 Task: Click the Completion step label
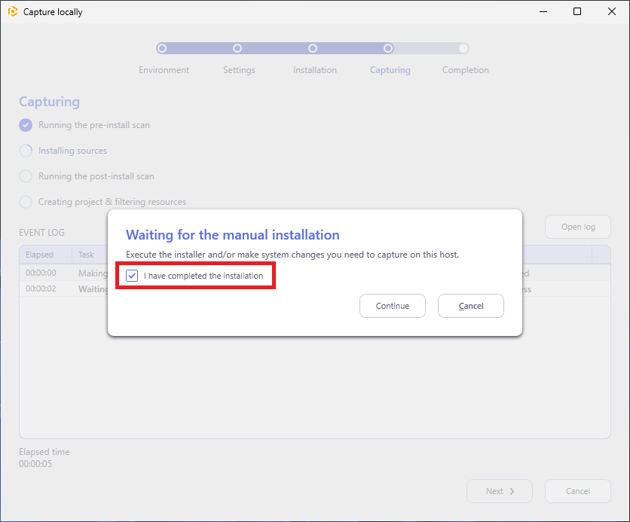tap(465, 70)
